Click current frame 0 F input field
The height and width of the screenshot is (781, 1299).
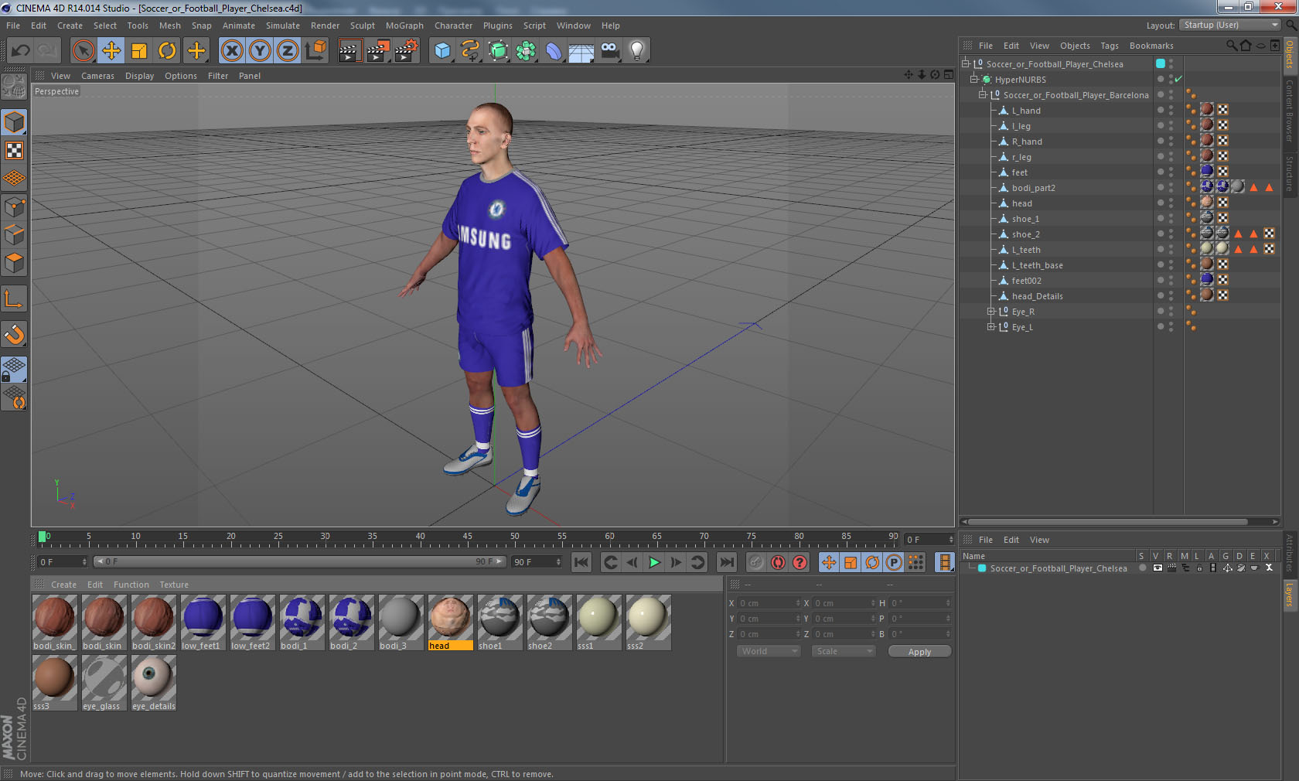point(63,562)
